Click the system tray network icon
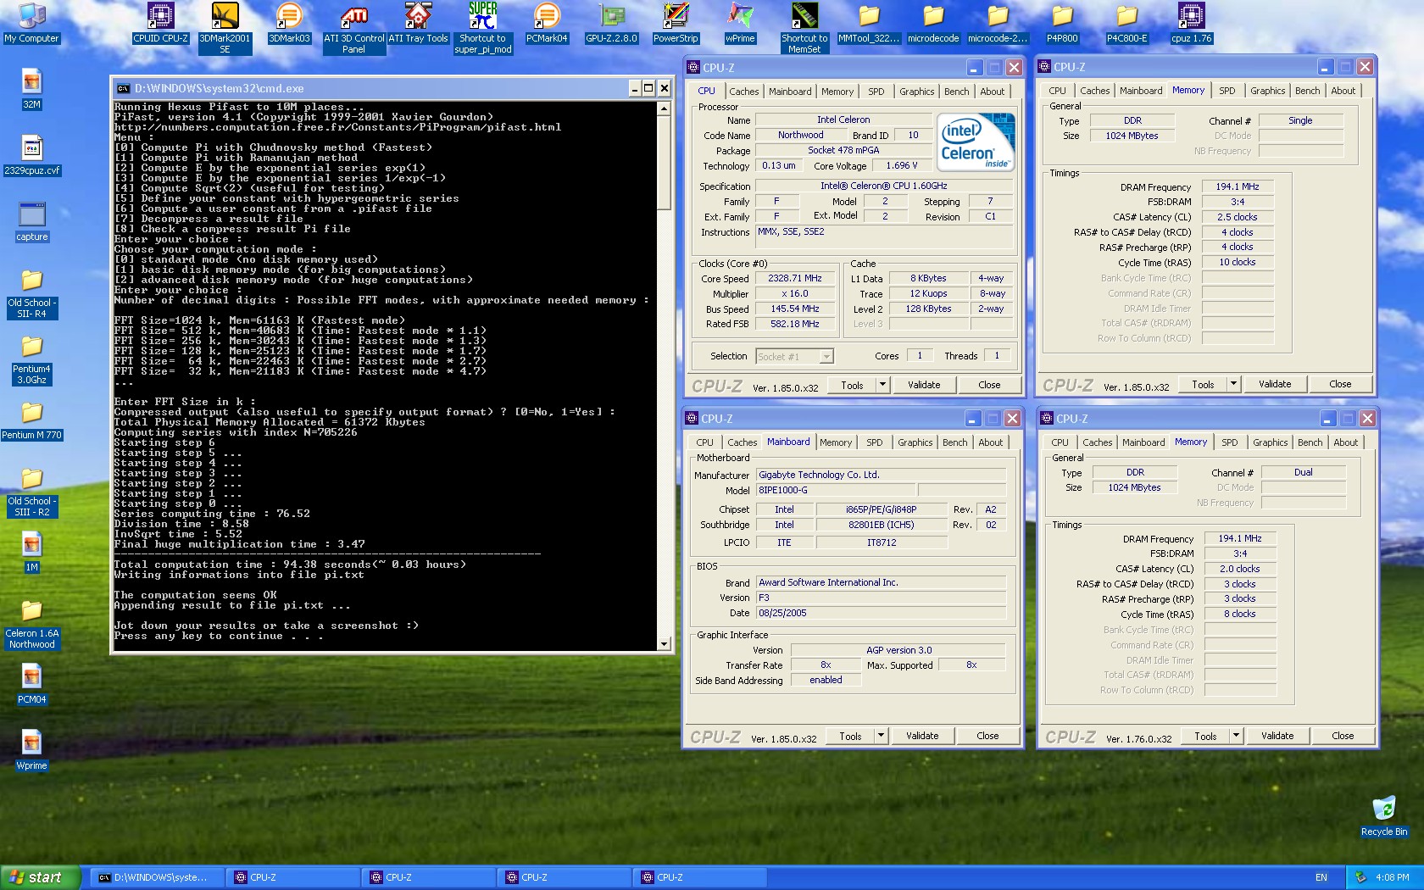 point(1360,877)
